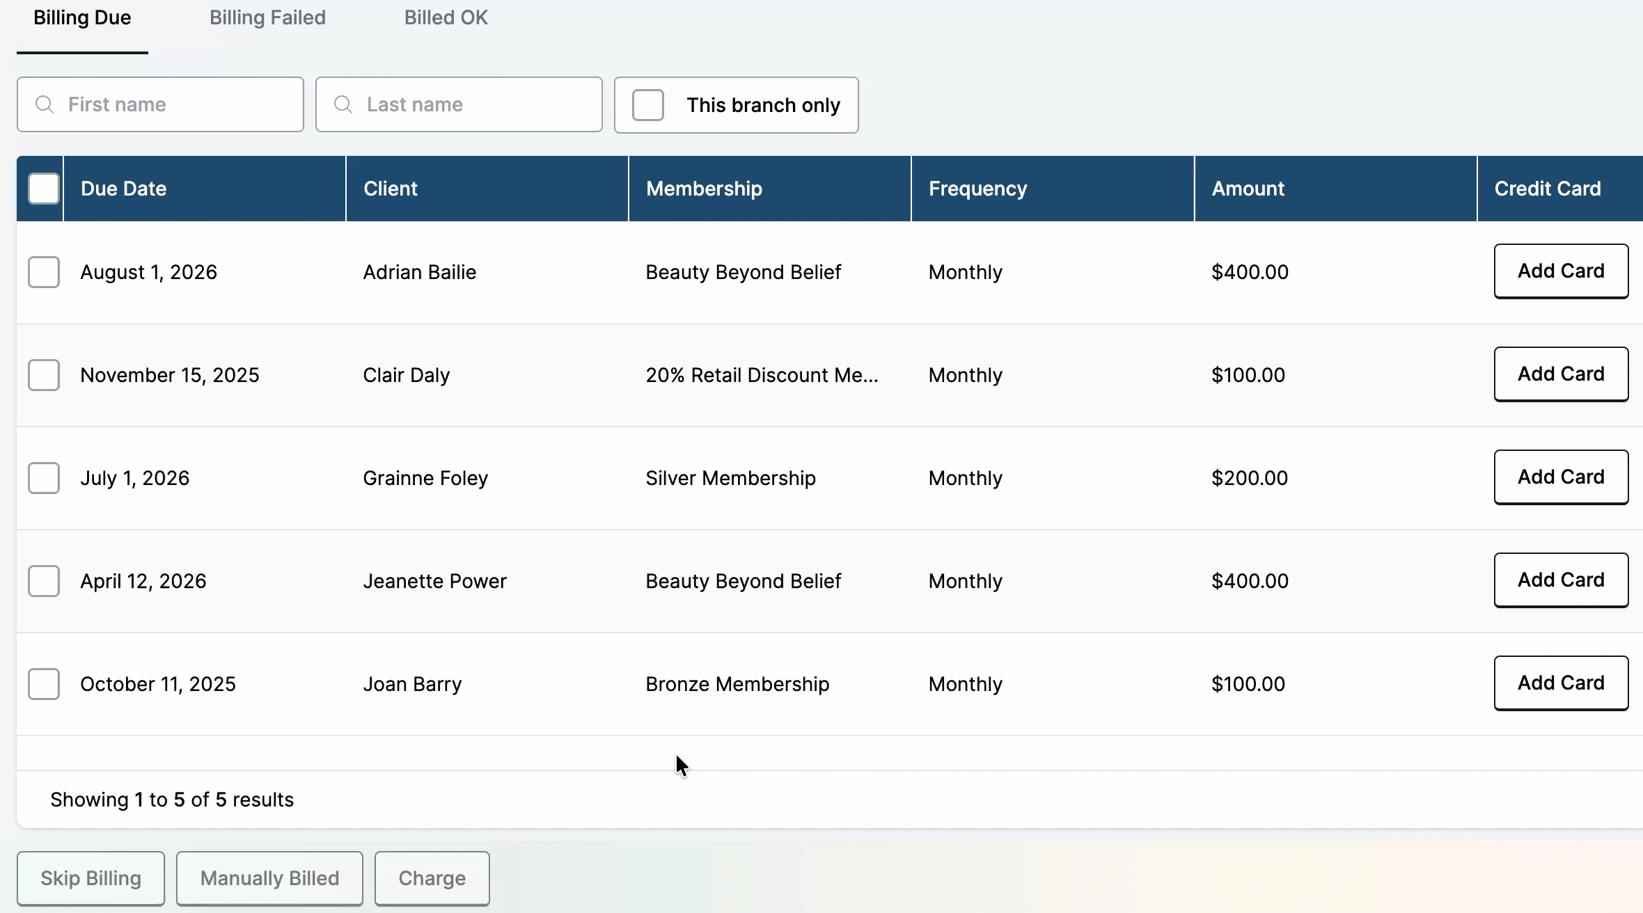Select the Billing Due tab
1643x913 pixels.
82,18
